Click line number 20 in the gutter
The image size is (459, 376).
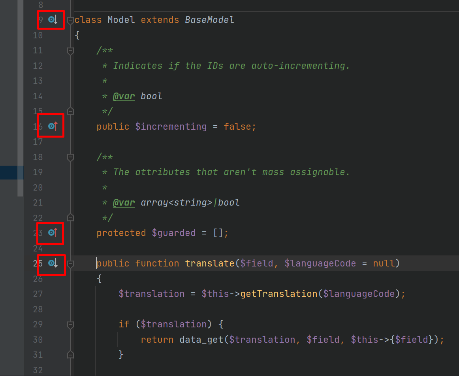click(38, 187)
